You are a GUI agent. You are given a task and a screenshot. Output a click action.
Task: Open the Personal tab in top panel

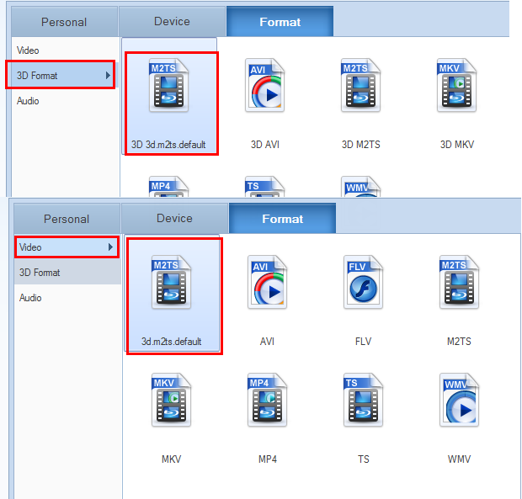click(x=64, y=22)
